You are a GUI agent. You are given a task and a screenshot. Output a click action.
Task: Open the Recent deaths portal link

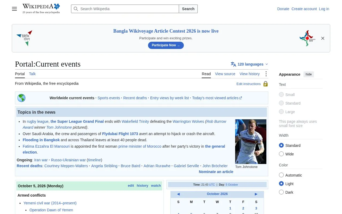(135, 98)
